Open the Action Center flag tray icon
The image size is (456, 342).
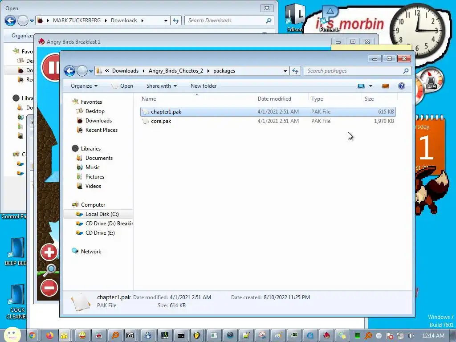(x=390, y=336)
